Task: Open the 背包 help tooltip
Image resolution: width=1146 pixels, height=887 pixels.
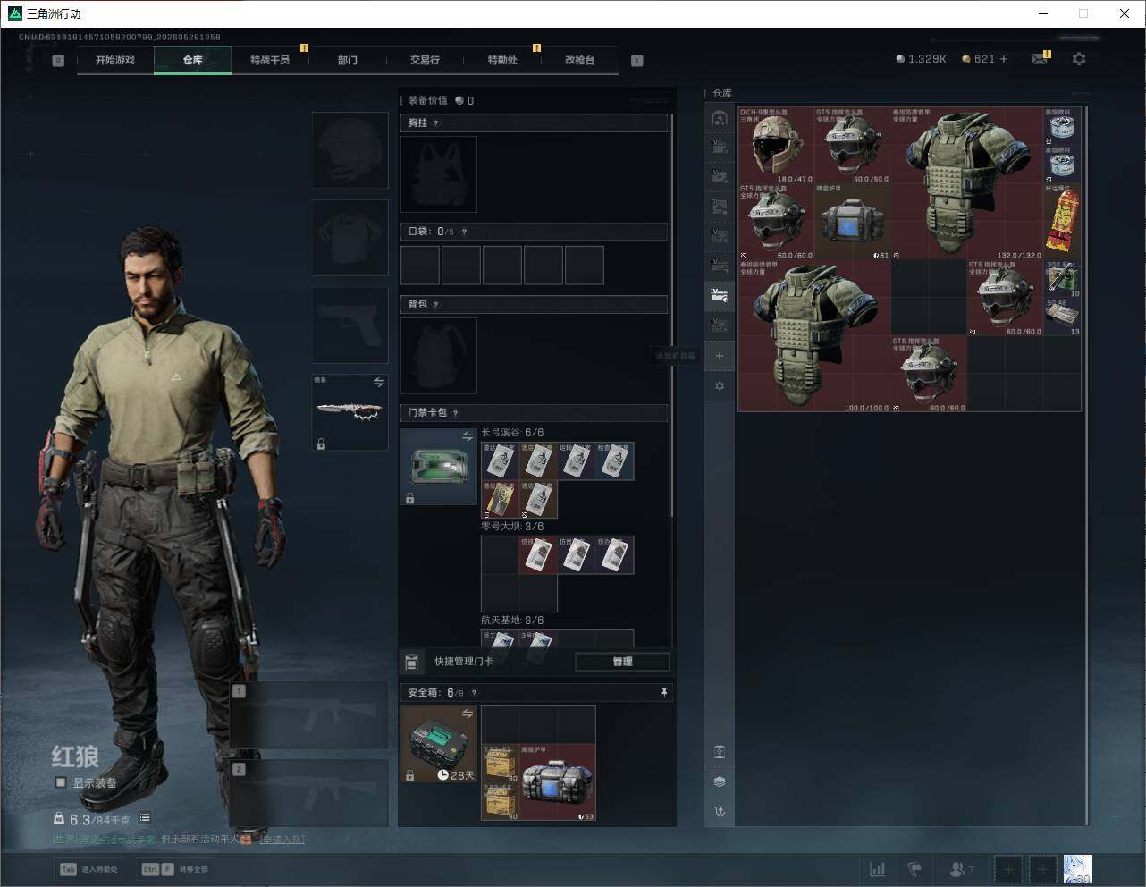Action: (x=435, y=305)
